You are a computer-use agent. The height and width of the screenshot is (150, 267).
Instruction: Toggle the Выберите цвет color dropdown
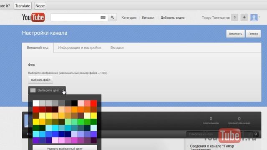click(47, 90)
